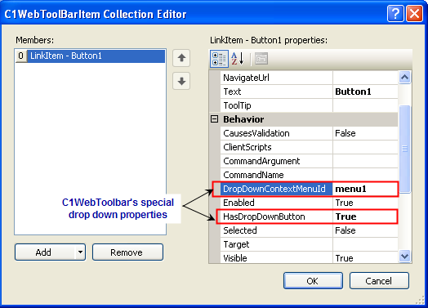
Task: Confirm changes with the OK button
Action: (x=313, y=280)
